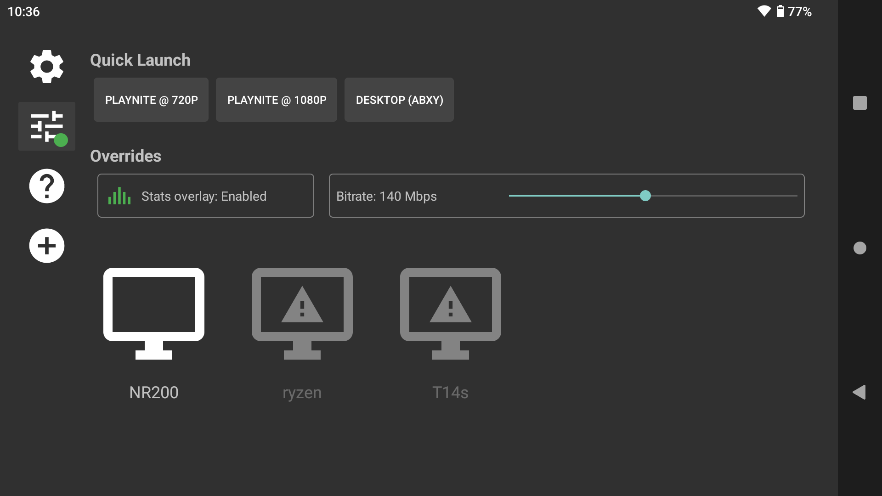Viewport: 882px width, 496px height.
Task: Open the settings gear icon
Action: pos(46,67)
